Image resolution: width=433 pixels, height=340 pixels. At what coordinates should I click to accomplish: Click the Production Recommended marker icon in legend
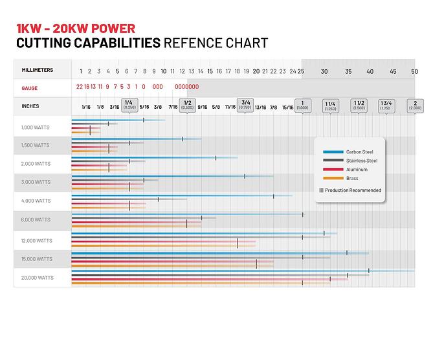pos(321,190)
